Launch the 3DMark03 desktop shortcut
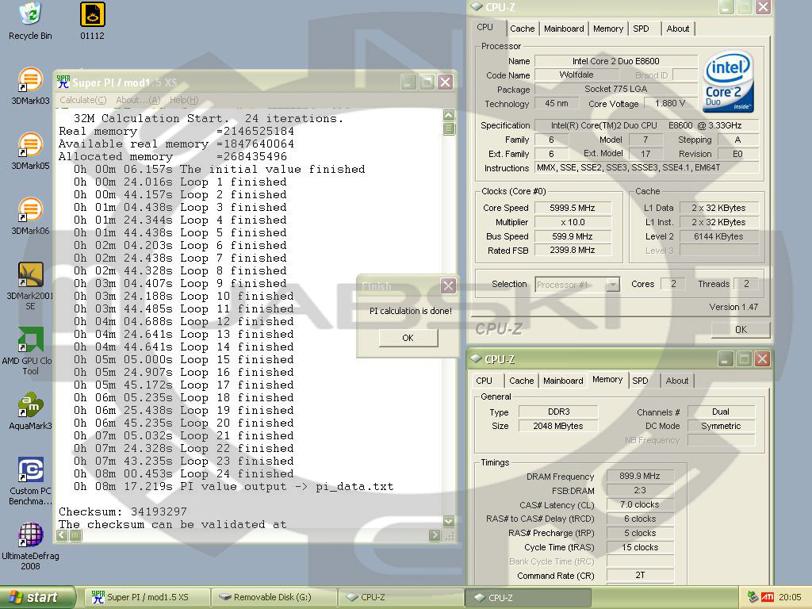The width and height of the screenshot is (812, 609). [30, 86]
